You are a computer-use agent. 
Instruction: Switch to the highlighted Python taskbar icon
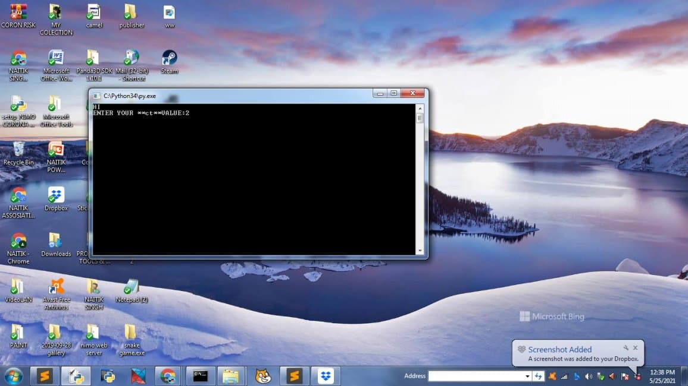click(x=76, y=376)
